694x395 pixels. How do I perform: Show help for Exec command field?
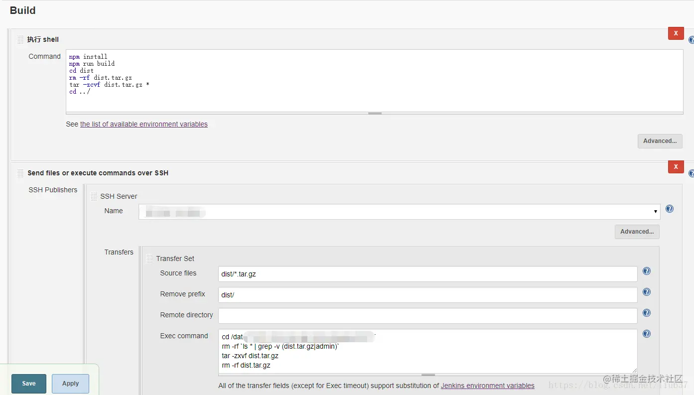pyautogui.click(x=647, y=334)
